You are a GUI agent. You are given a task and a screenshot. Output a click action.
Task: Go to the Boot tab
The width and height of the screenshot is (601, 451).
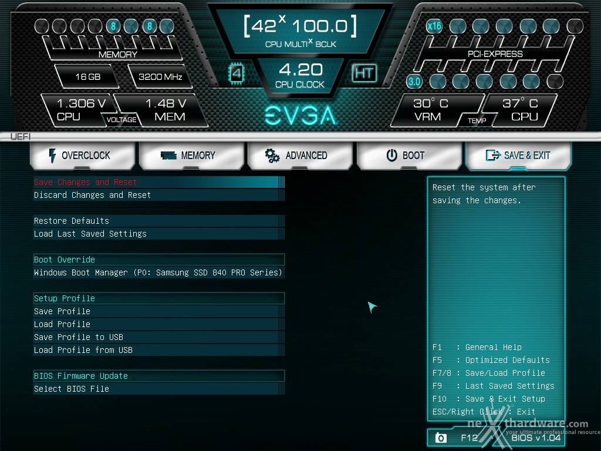click(x=409, y=155)
